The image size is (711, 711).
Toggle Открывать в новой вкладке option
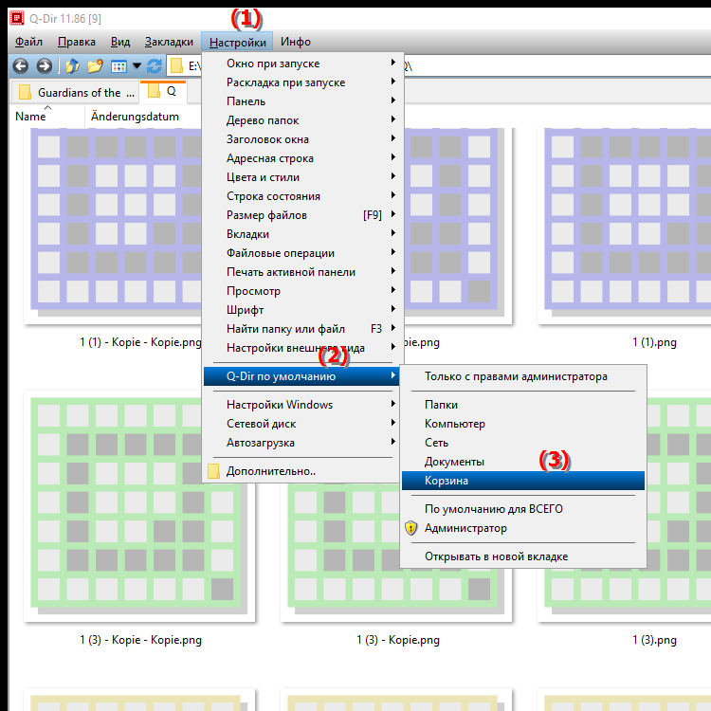522,556
